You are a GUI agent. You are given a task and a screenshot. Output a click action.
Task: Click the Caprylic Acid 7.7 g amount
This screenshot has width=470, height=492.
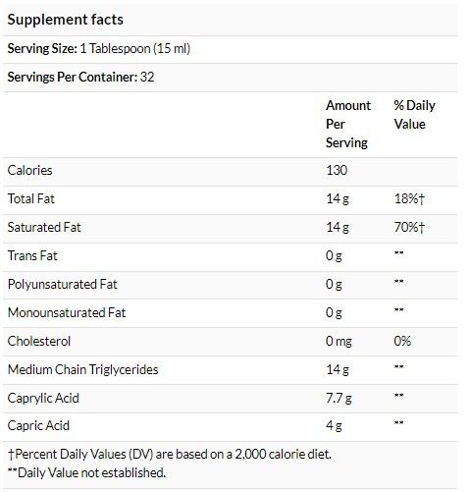[x=339, y=399]
